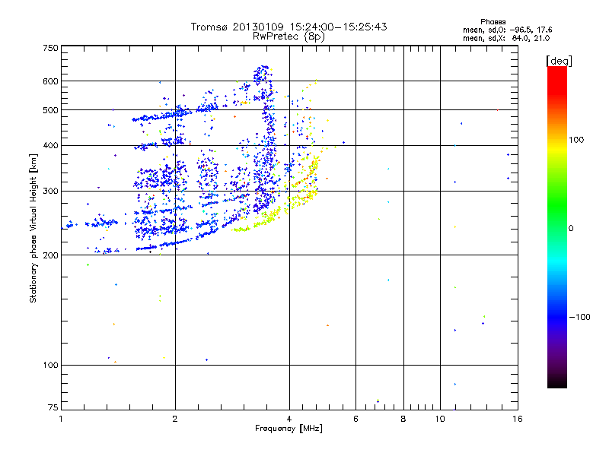Click the x-axis tick label '16'
Image resolution: width=609 pixels, height=456 pixels.
pos(518,419)
